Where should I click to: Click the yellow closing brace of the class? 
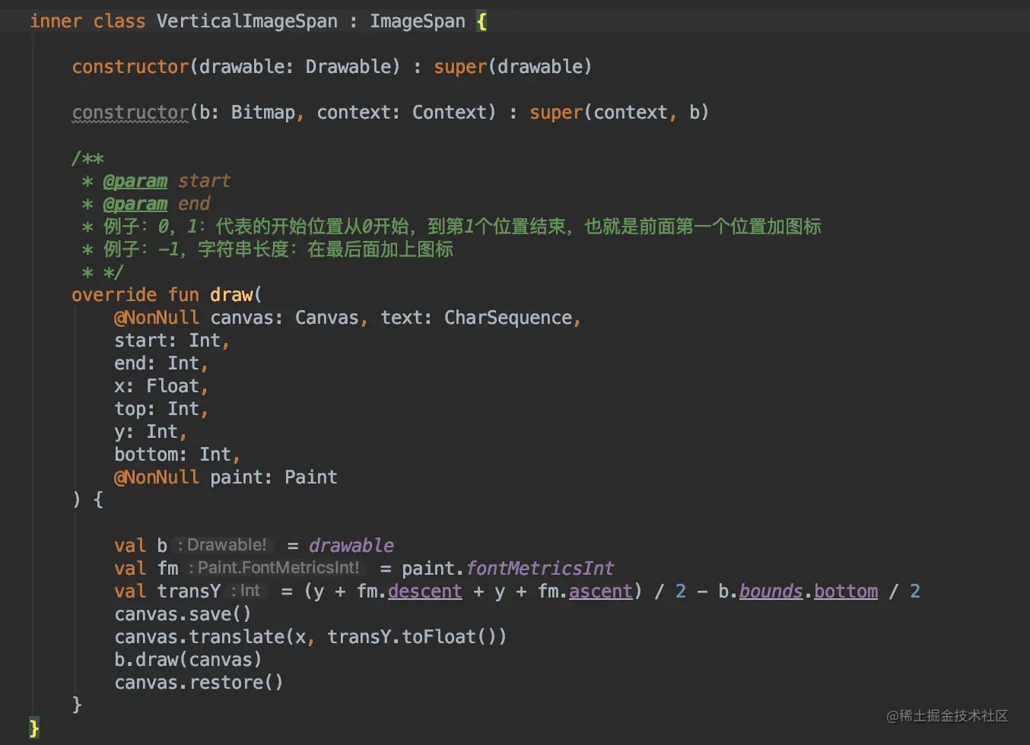tap(34, 728)
